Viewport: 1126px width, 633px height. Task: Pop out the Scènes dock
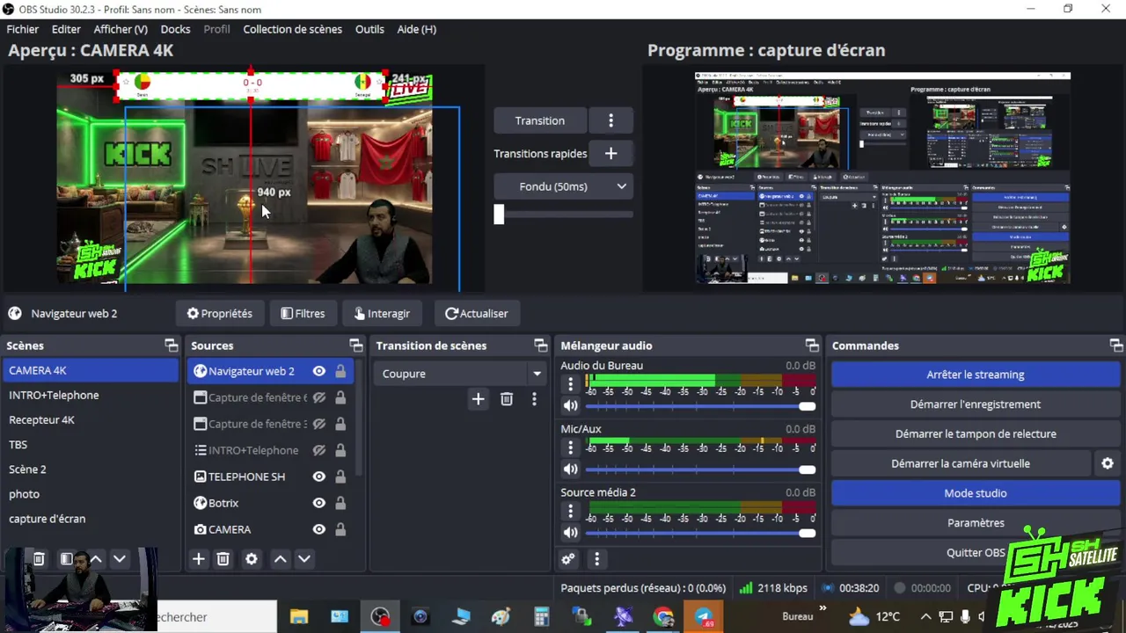(x=171, y=346)
